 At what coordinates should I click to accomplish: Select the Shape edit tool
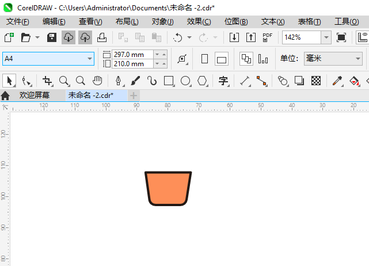(x=26, y=81)
